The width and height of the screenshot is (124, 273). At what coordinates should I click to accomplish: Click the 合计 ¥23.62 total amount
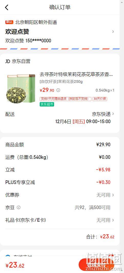[x=100, y=237]
